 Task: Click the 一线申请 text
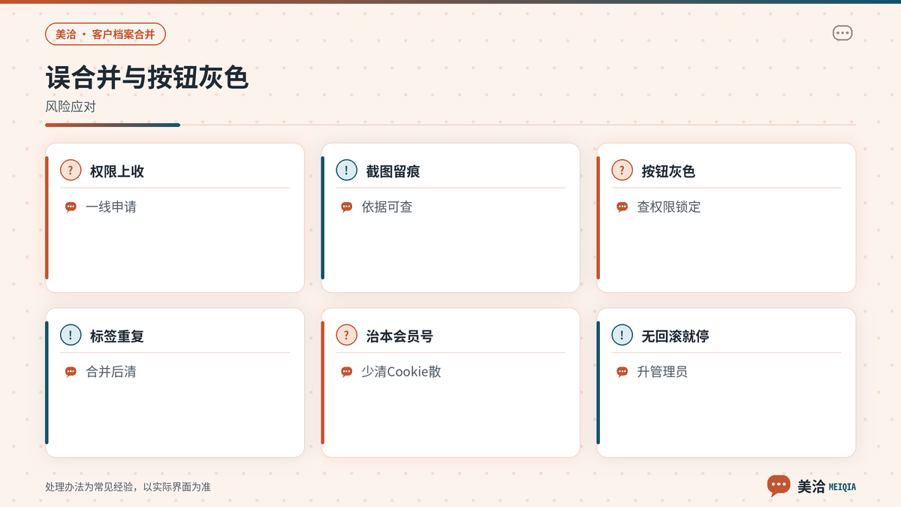(111, 207)
